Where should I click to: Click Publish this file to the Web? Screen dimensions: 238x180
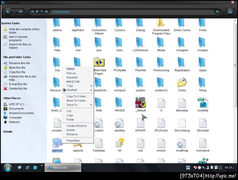[x=23, y=78]
